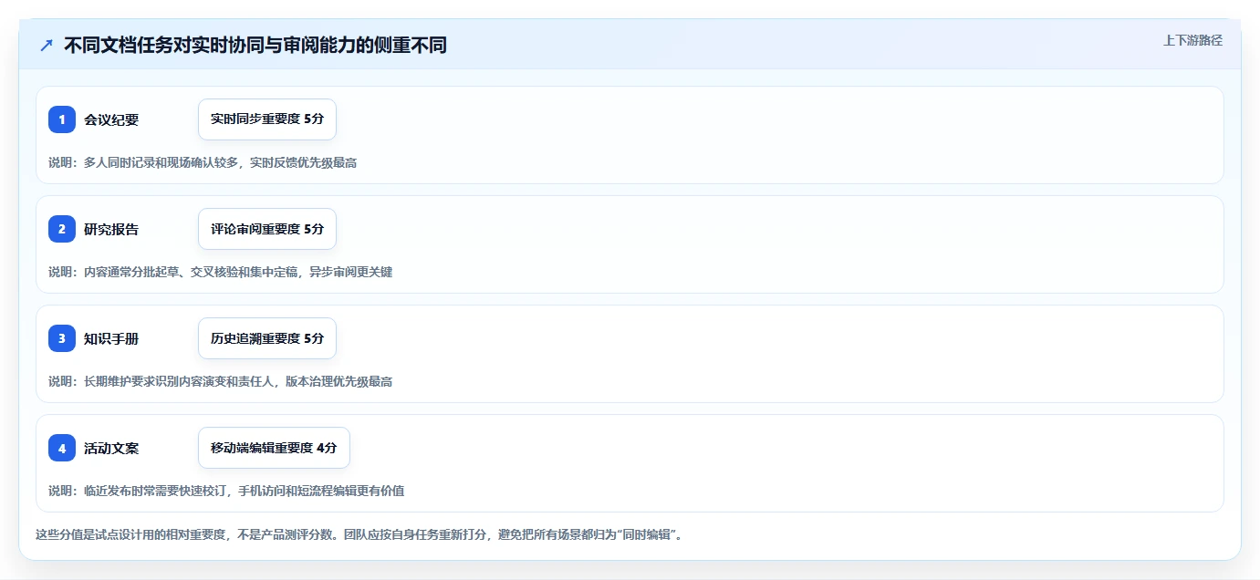
Task: Select the 会议纪要 step name
Action: tap(111, 119)
